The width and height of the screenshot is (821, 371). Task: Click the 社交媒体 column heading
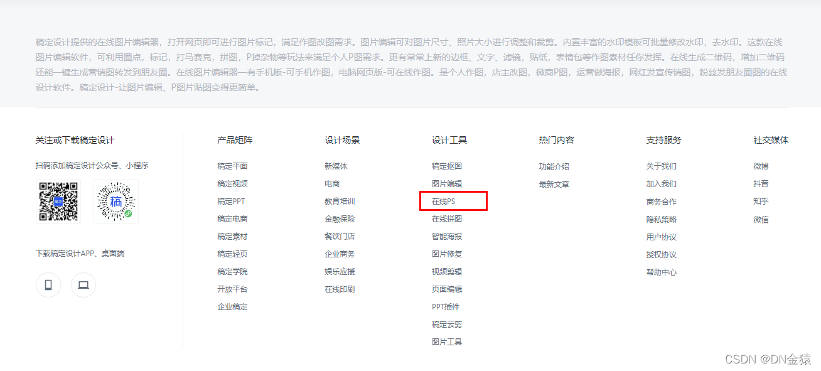(771, 141)
